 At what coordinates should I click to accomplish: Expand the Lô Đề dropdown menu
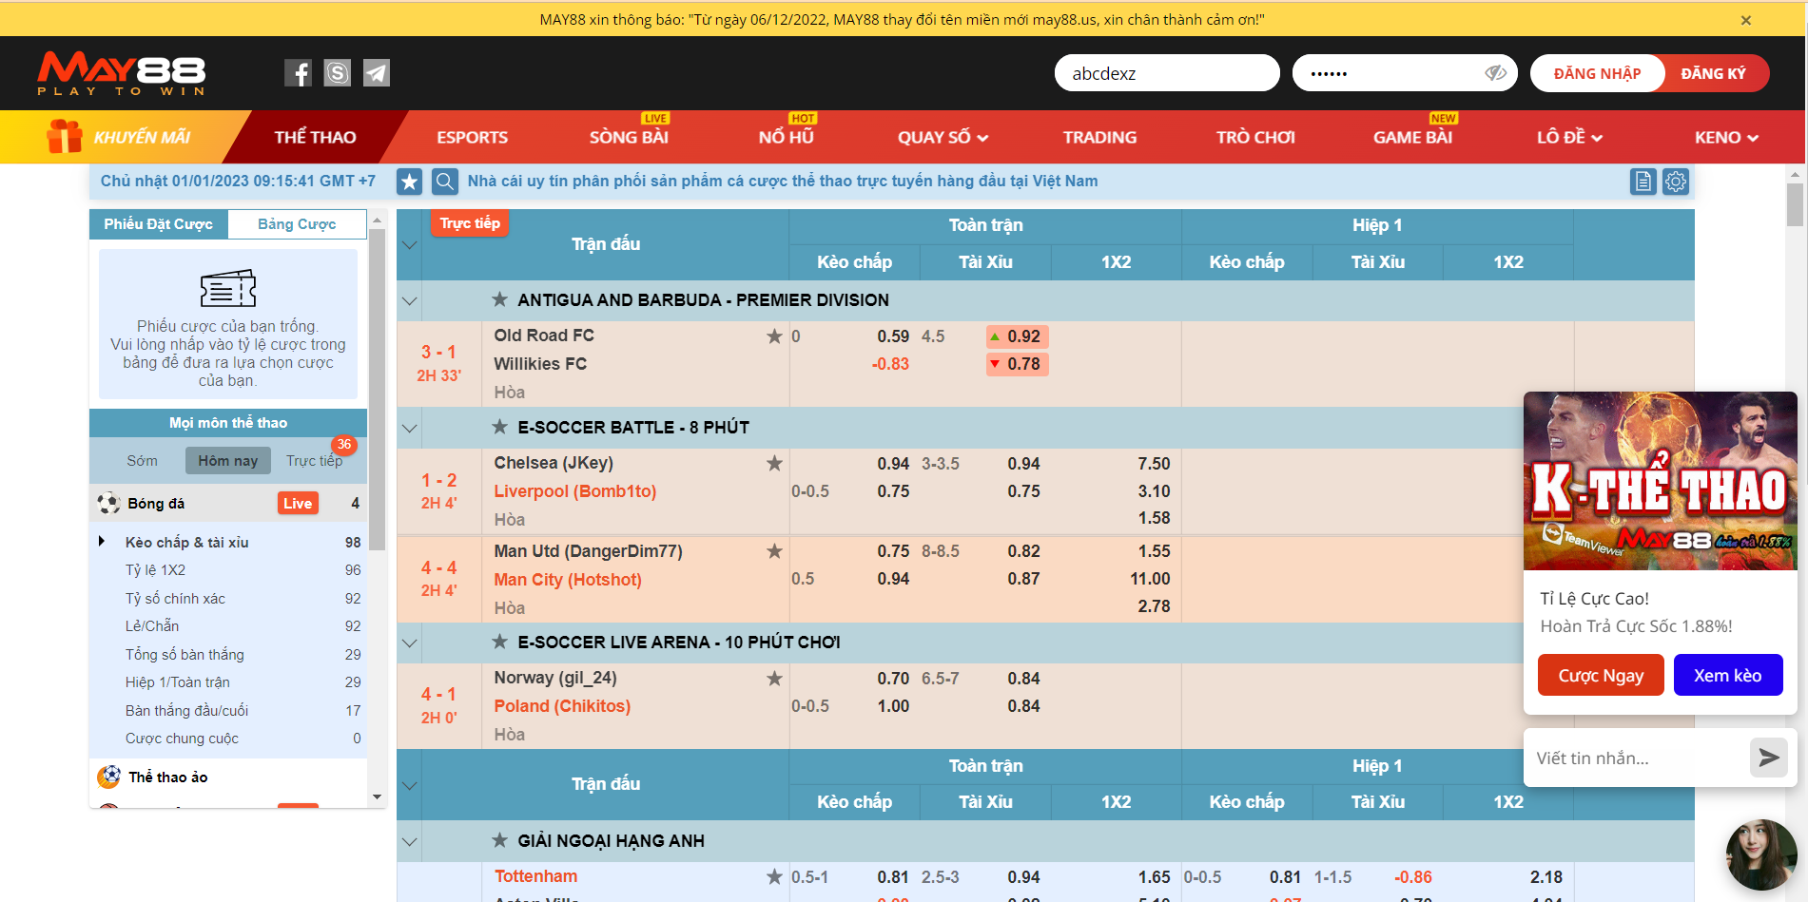point(1569,138)
